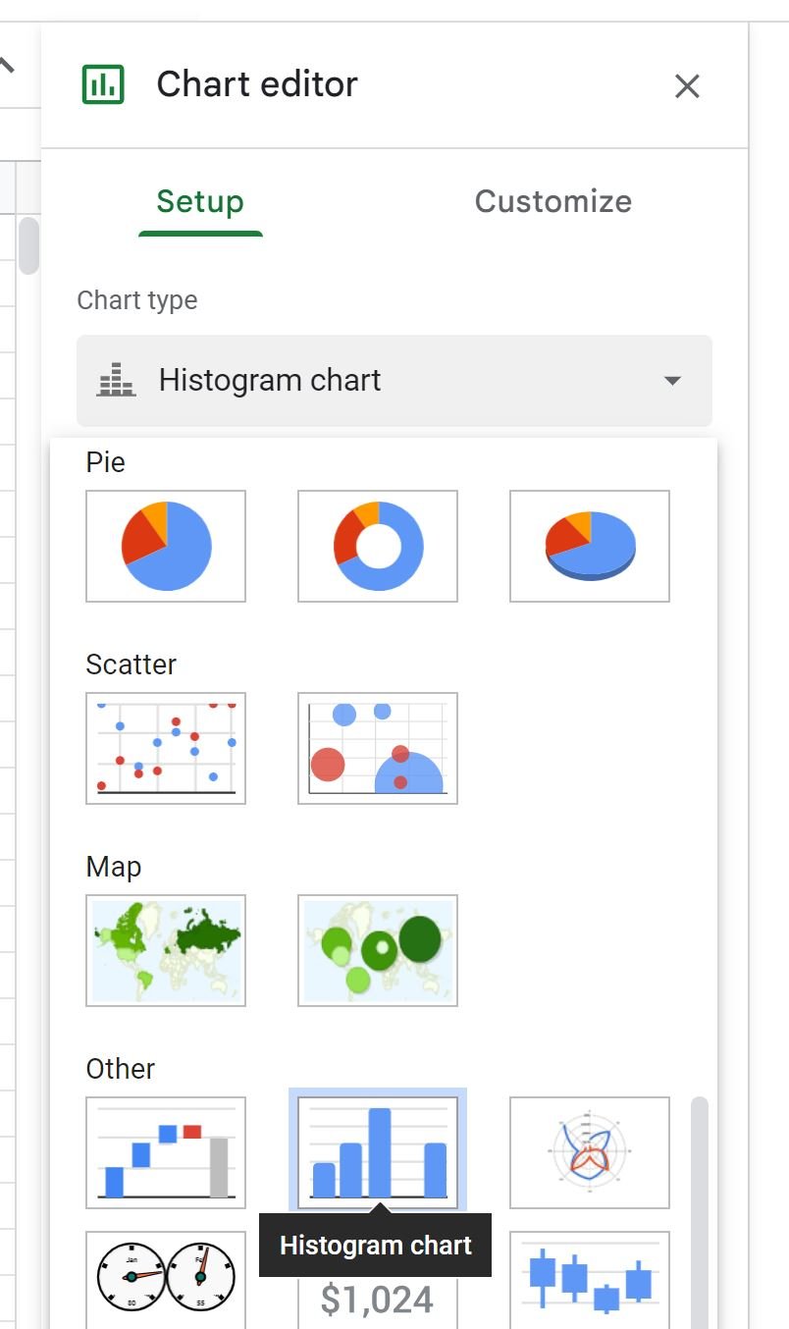The image size is (789, 1329).
Task: Choose the radar chart type
Action: pos(590,1152)
